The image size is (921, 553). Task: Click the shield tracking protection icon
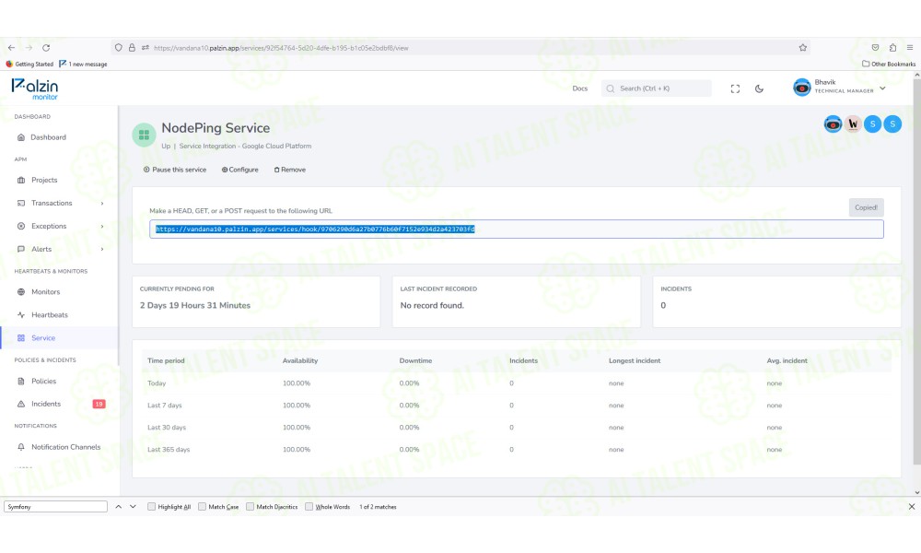point(119,48)
